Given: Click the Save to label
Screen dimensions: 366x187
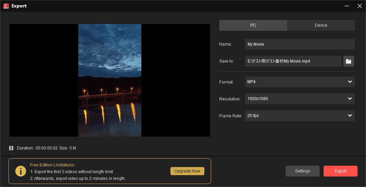Looking at the screenshot, I should tap(226, 61).
